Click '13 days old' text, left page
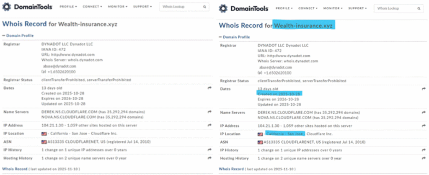Image resolution: width=429 pixels, height=175 pixels. [52, 88]
